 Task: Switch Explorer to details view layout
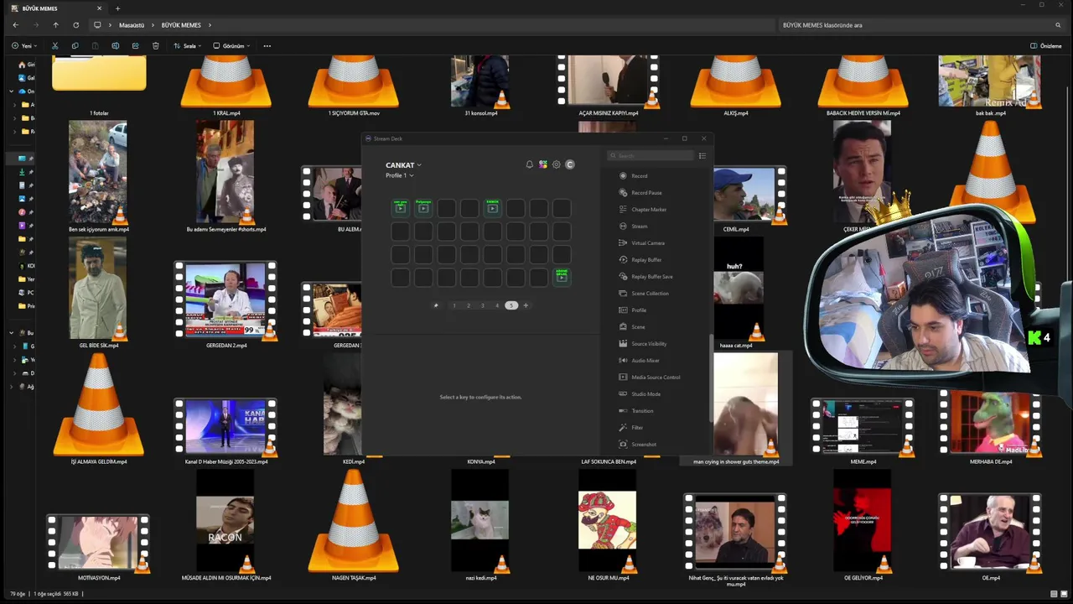pyautogui.click(x=1053, y=594)
